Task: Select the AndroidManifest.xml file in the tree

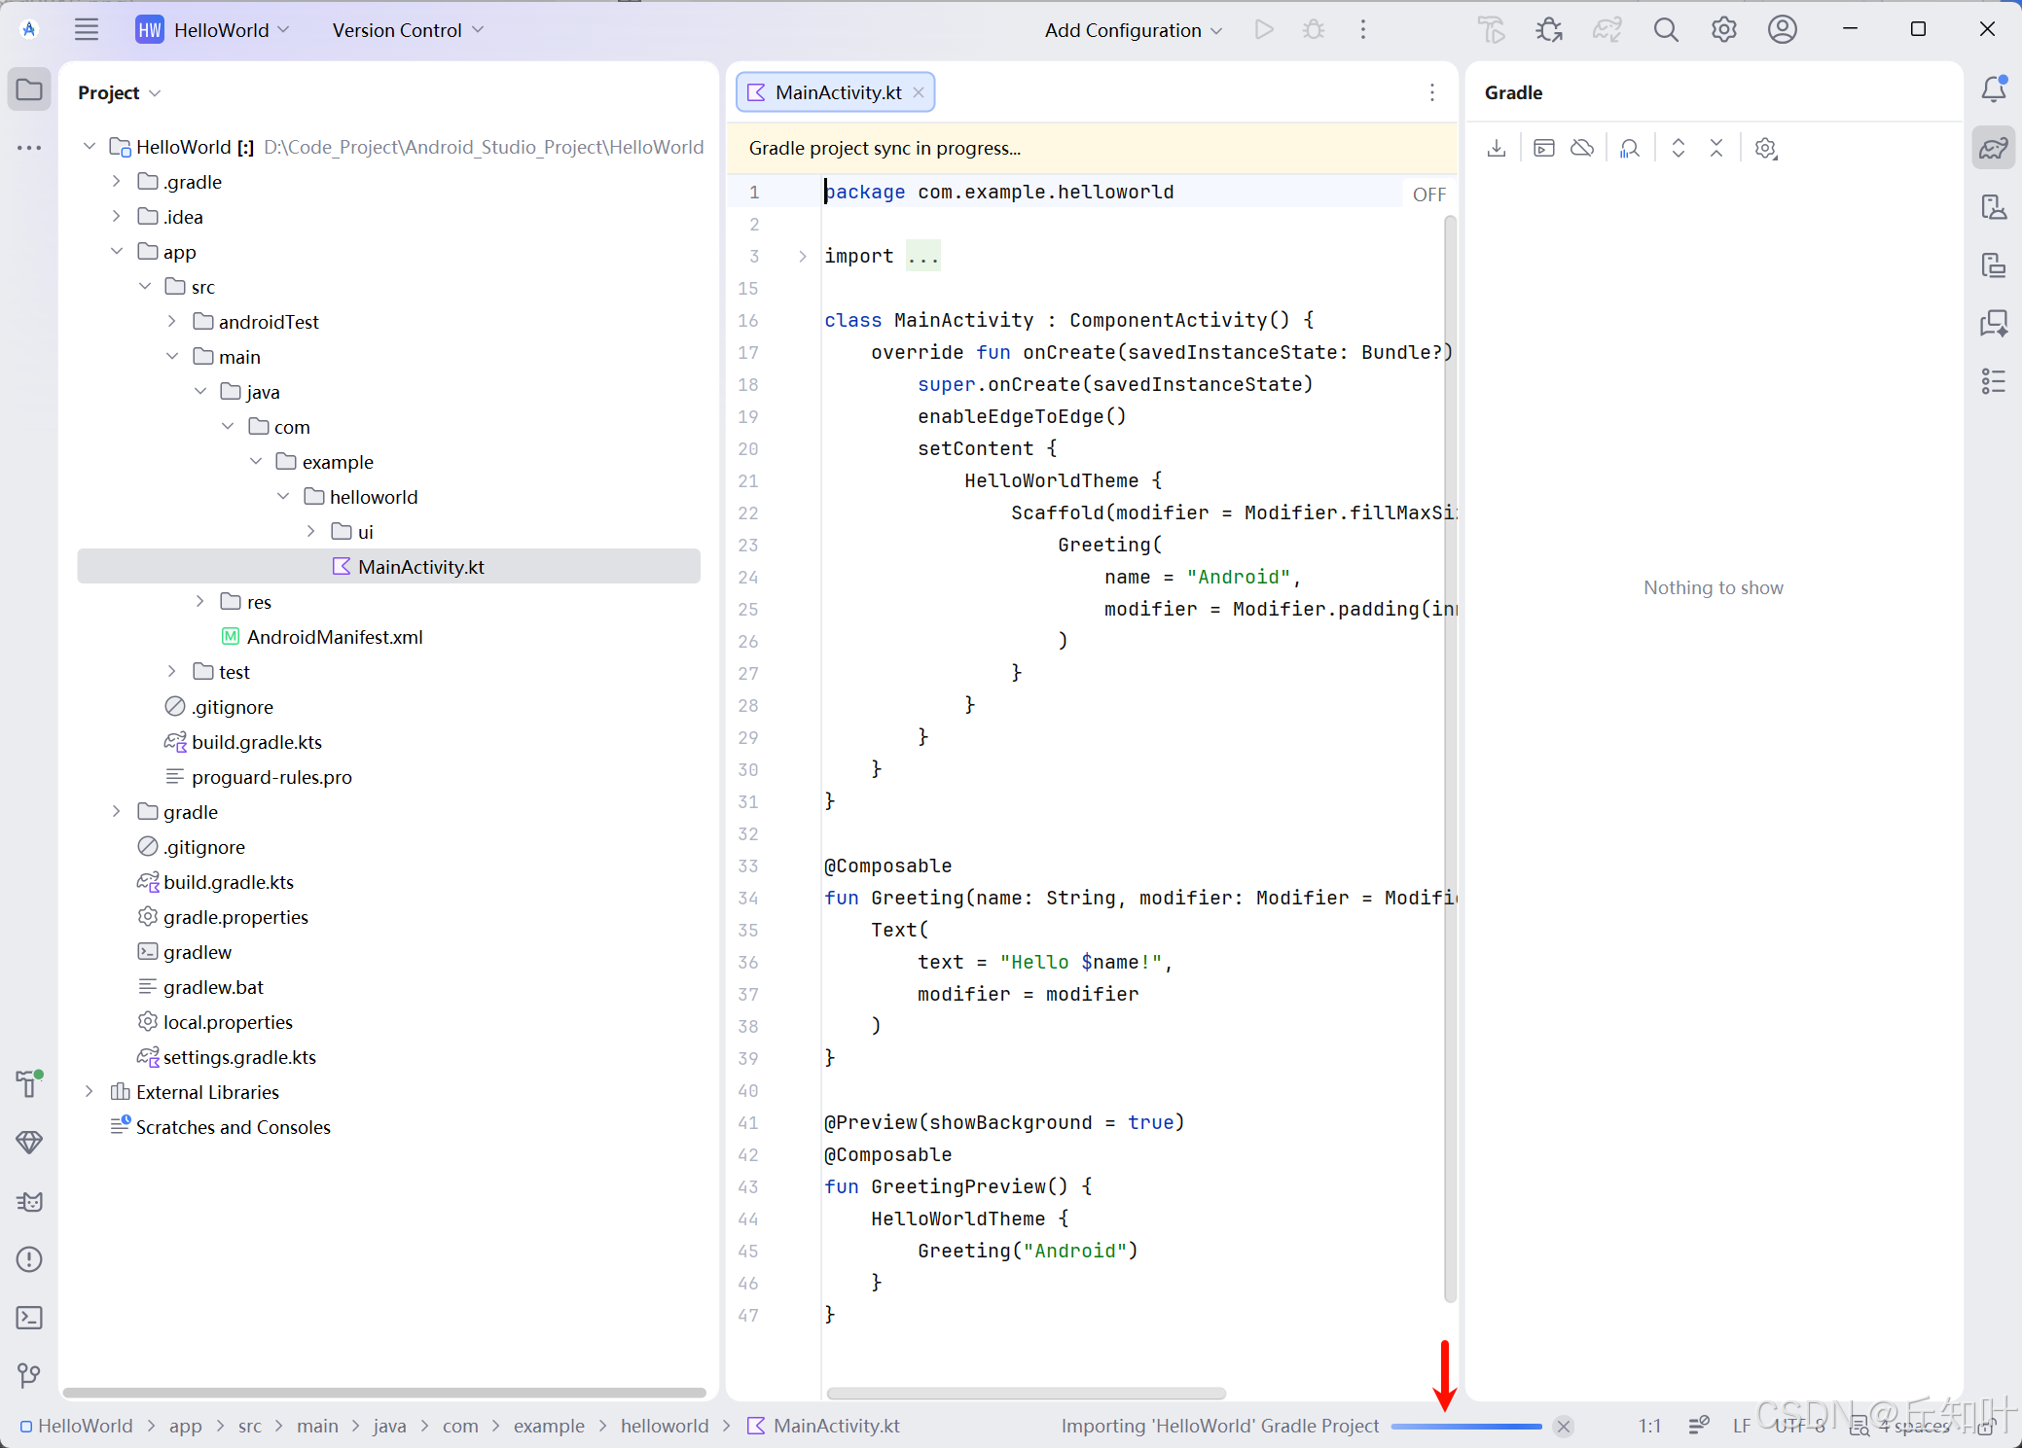Action: pos(334,637)
